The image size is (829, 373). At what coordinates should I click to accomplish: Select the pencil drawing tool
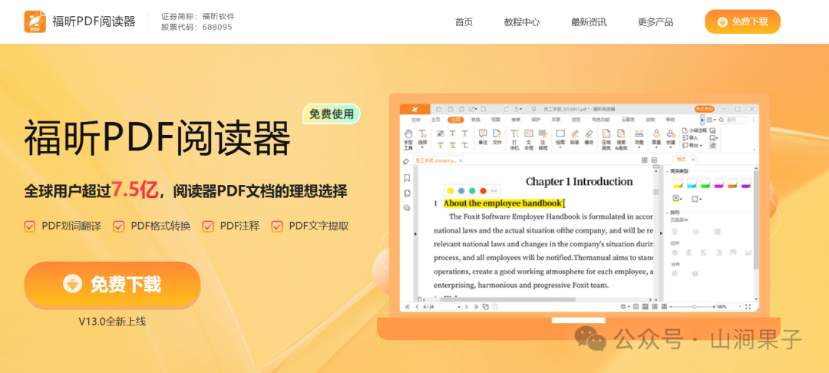tap(575, 134)
